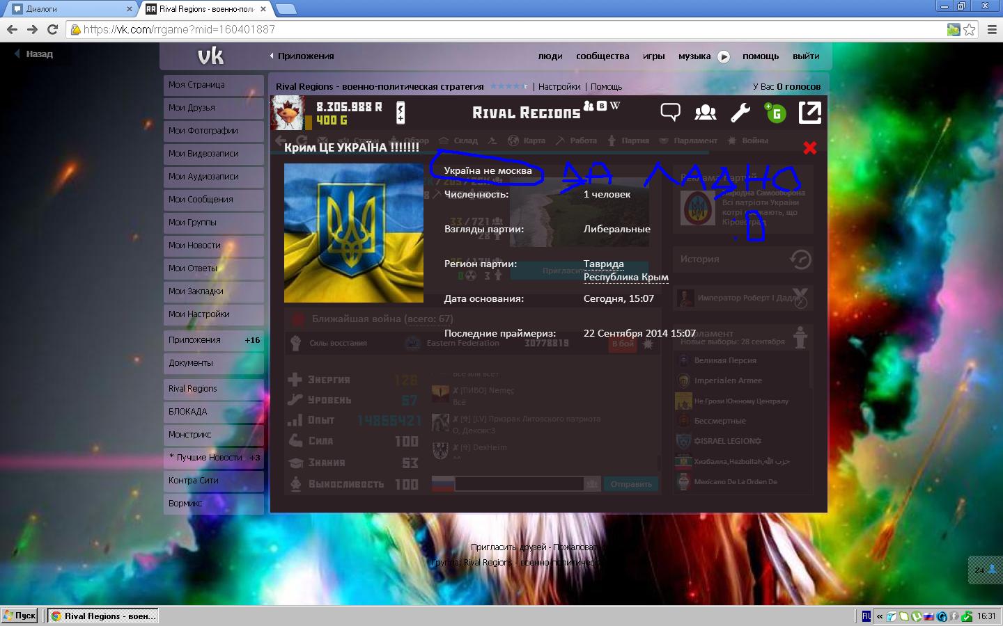Click the сообщества link in VK header
Image resolution: width=1003 pixels, height=626 pixels.
point(602,56)
